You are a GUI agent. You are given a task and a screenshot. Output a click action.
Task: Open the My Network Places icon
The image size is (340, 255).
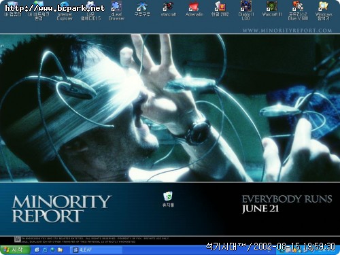[39, 11]
